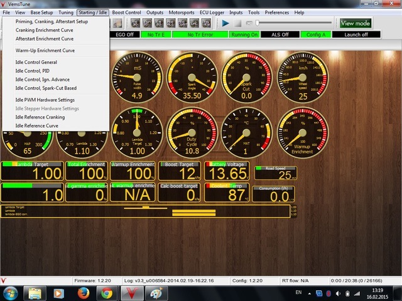Open Warm-Up Enrichment Curve
The height and width of the screenshot is (301, 402).
[56, 51]
